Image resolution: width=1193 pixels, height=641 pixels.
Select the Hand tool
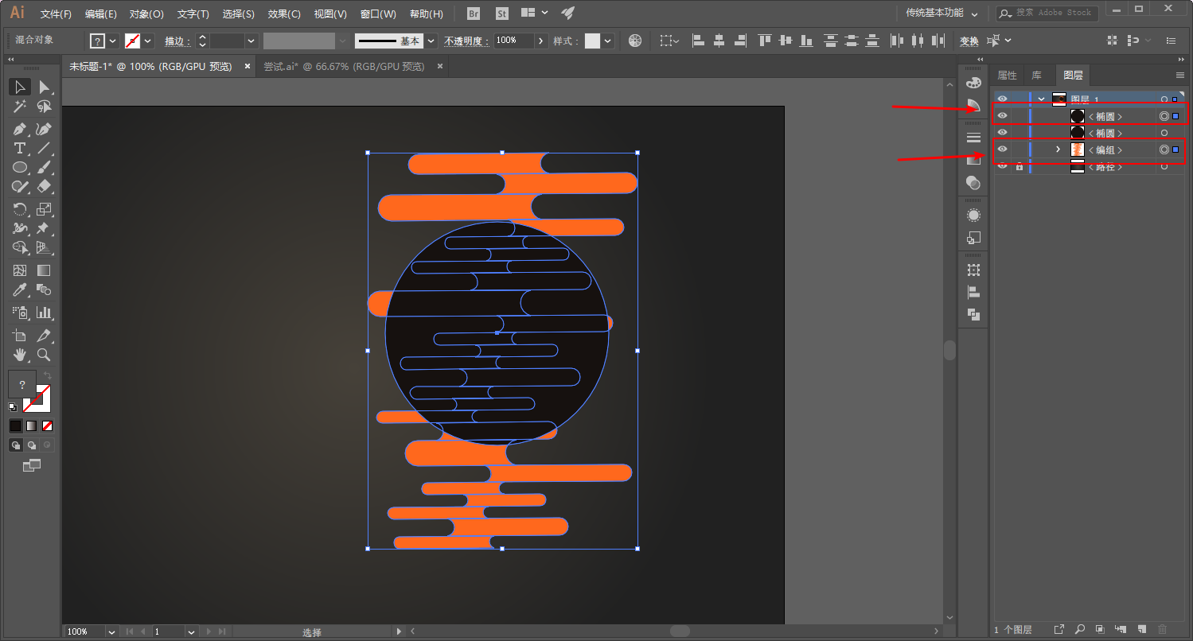click(x=20, y=355)
